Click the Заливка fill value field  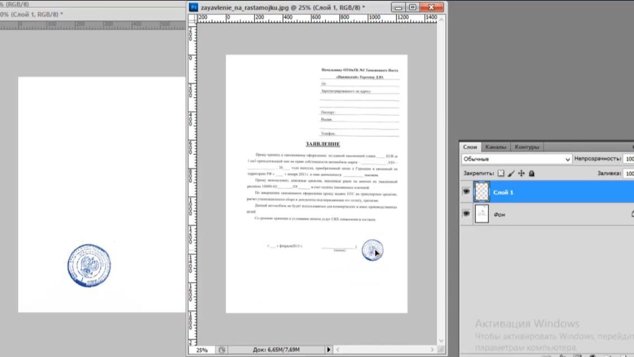click(629, 173)
